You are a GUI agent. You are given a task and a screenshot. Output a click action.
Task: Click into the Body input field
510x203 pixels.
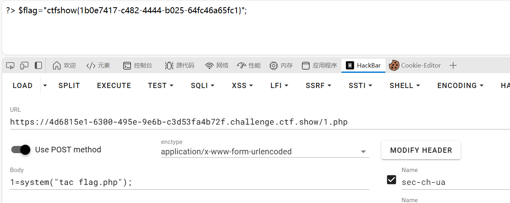click(x=190, y=182)
